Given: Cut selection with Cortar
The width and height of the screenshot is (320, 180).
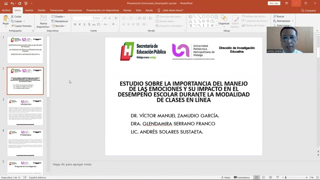Looking at the screenshot, I should 16,17.
